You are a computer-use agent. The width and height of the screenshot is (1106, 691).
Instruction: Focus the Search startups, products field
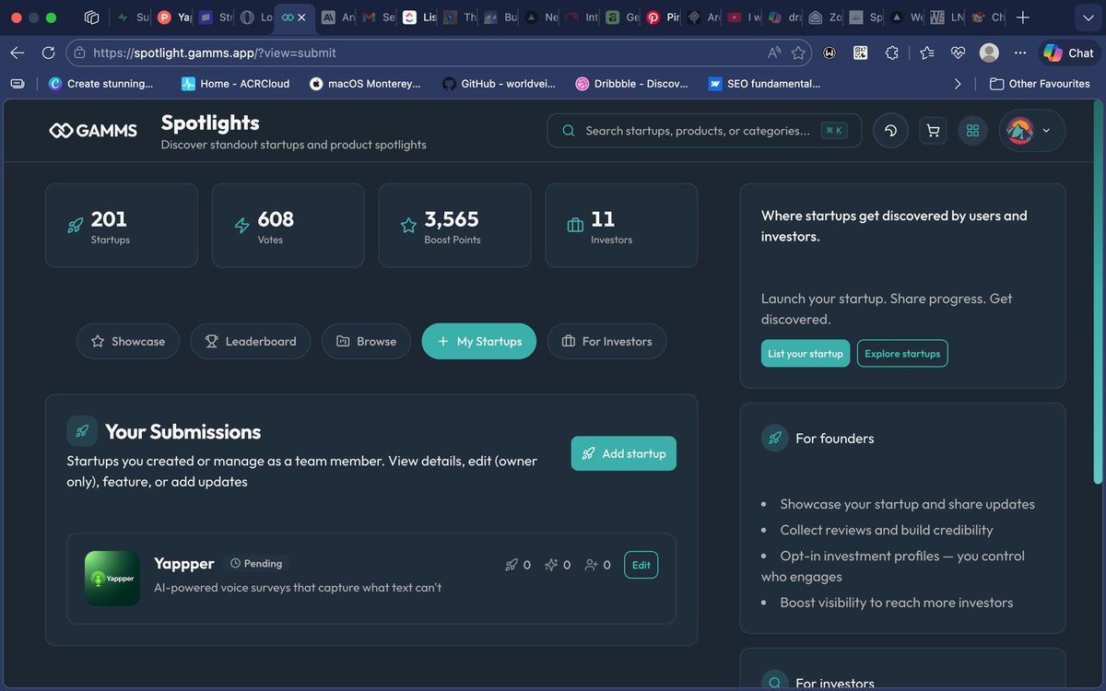point(704,131)
